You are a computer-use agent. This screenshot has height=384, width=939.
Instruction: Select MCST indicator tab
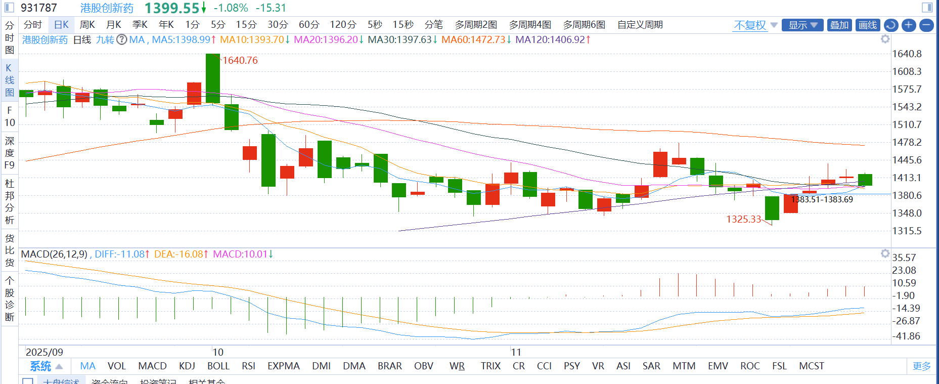[812, 366]
